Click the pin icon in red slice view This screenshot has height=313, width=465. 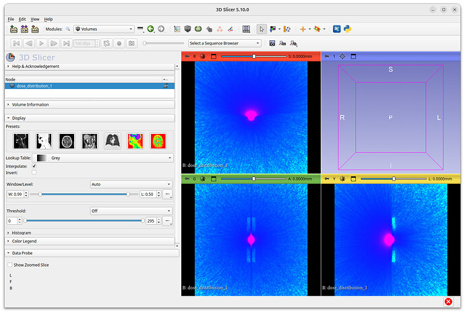187,57
